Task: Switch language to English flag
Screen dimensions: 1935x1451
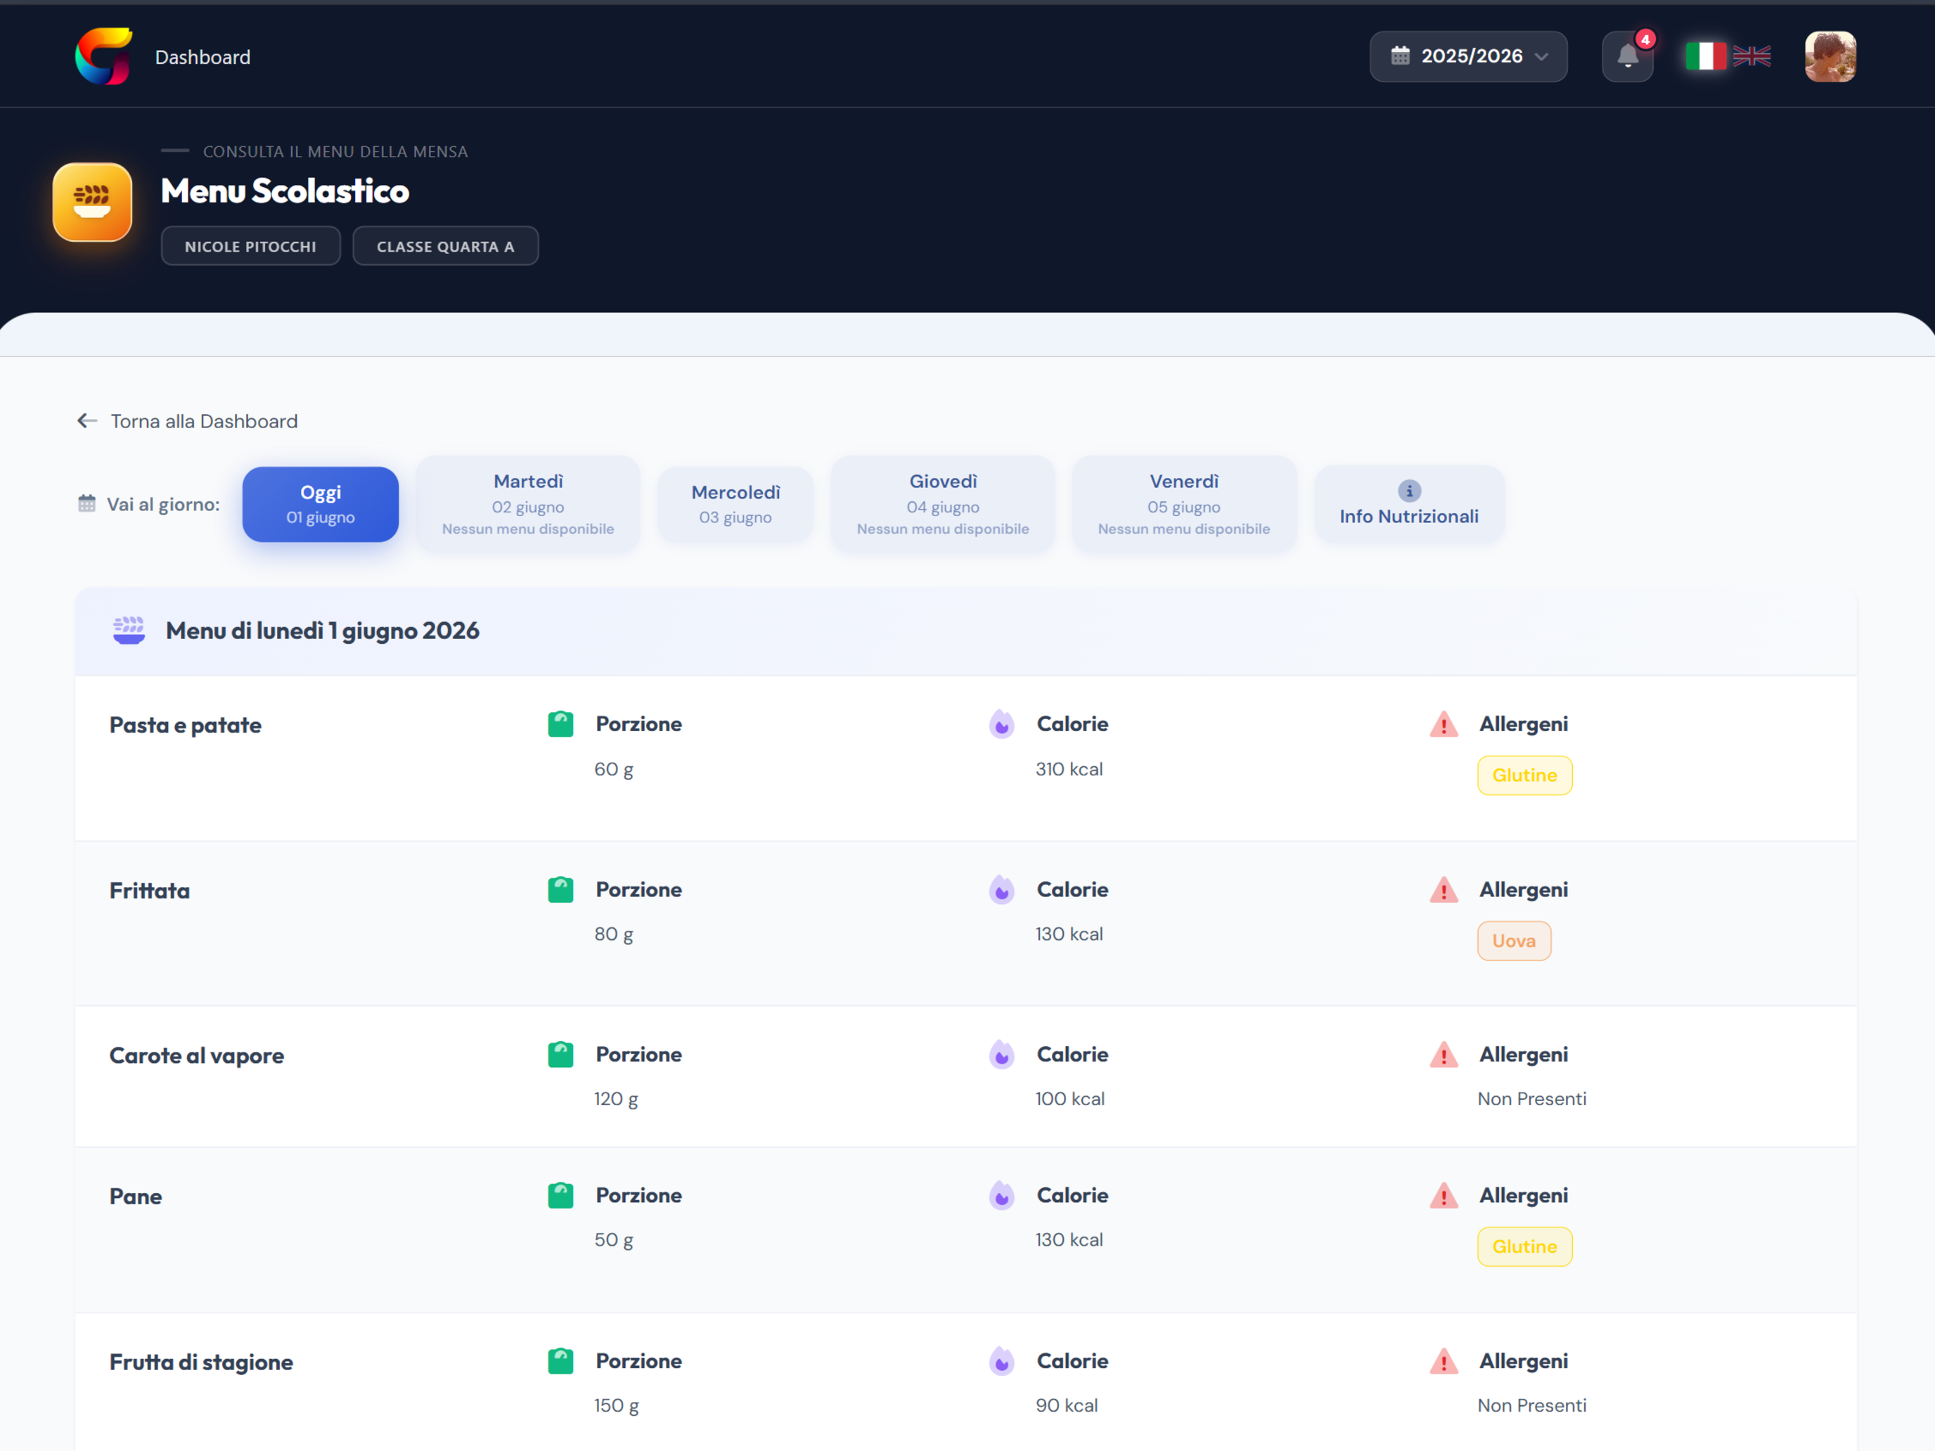Action: pyautogui.click(x=1751, y=57)
